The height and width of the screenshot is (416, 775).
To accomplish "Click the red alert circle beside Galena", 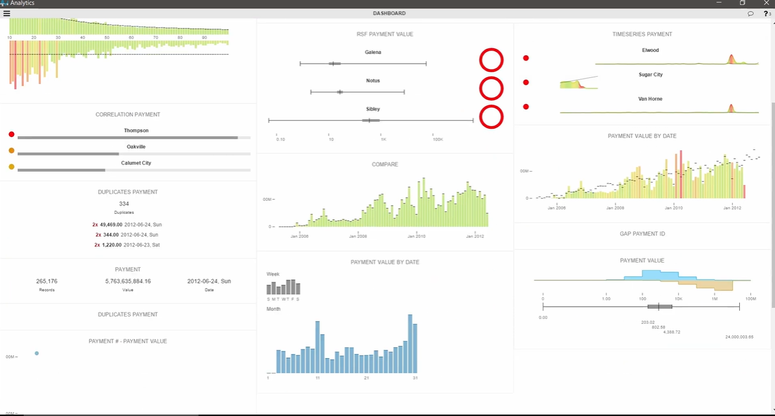I will click(x=491, y=59).
